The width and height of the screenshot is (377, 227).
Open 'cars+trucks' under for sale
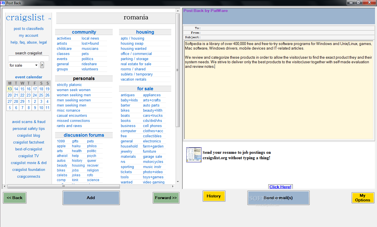[153, 115]
